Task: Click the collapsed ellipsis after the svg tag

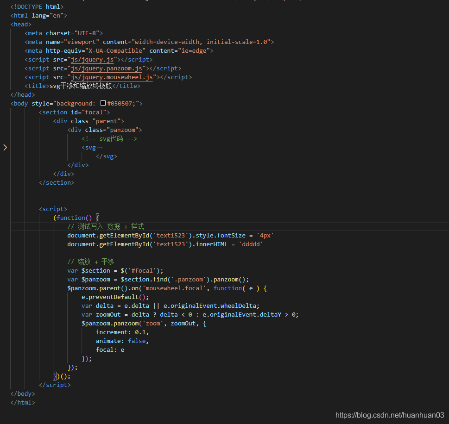Action: pyautogui.click(x=100, y=148)
